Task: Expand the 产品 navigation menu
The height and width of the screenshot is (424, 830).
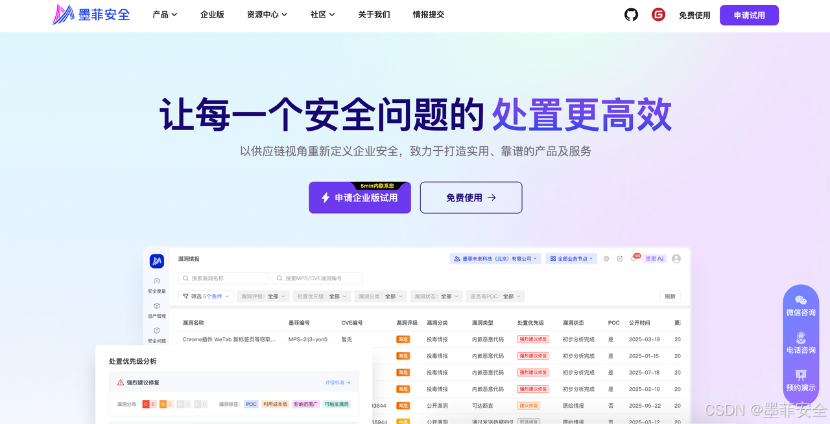Action: [x=165, y=14]
